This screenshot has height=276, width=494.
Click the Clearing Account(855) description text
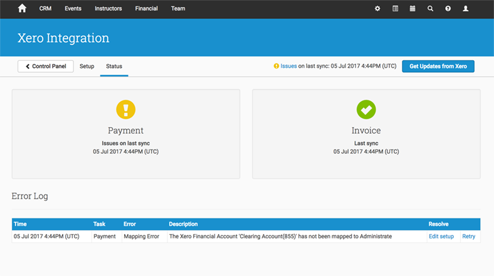(x=280, y=236)
